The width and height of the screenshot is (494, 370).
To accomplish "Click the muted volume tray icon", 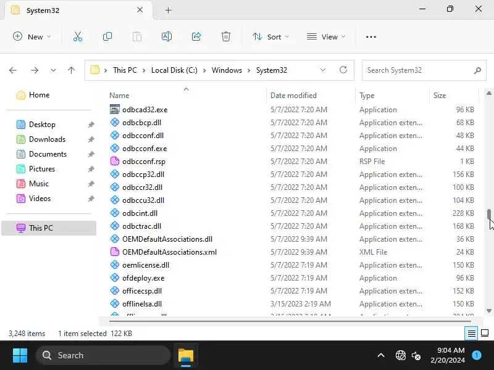I will [x=416, y=356].
